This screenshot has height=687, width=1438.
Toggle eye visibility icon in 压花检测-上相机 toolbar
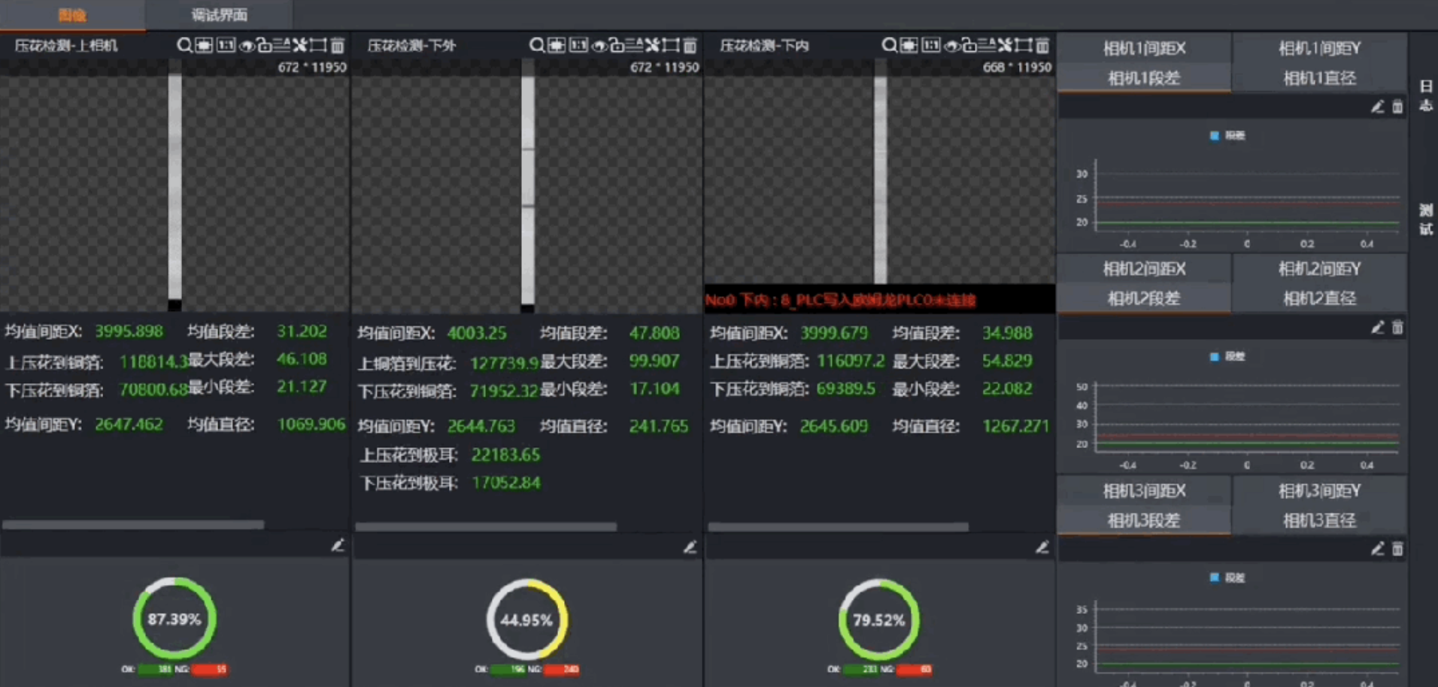tap(246, 46)
